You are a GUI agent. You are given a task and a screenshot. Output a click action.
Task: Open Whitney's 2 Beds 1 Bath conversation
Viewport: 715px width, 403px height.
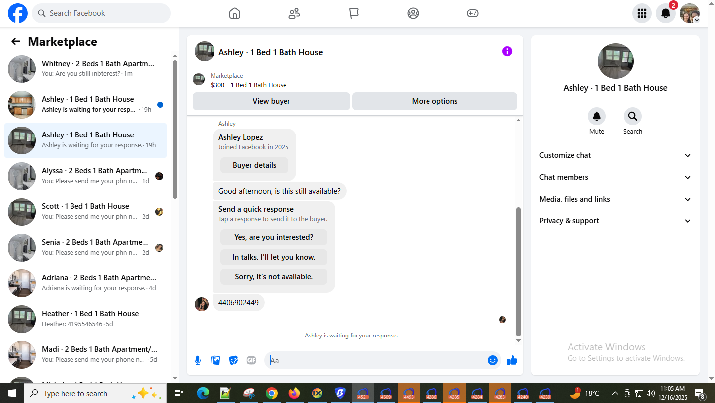pos(85,69)
